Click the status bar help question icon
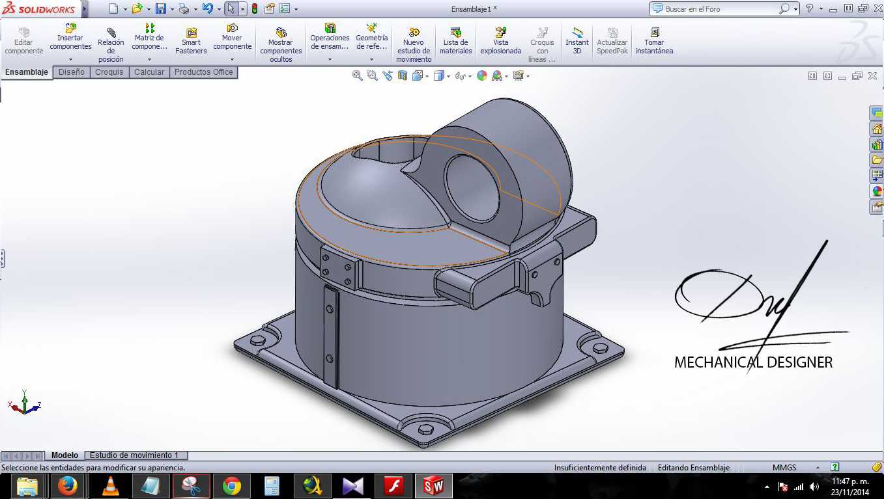The width and height of the screenshot is (884, 499). click(835, 467)
